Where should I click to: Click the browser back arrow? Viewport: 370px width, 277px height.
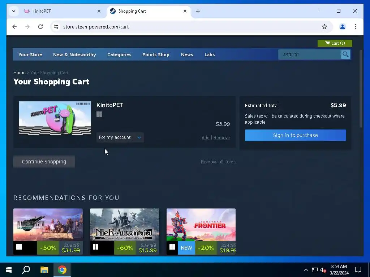(14, 27)
